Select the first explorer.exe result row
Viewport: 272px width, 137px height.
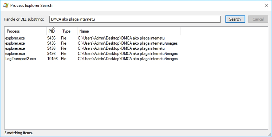(15, 38)
